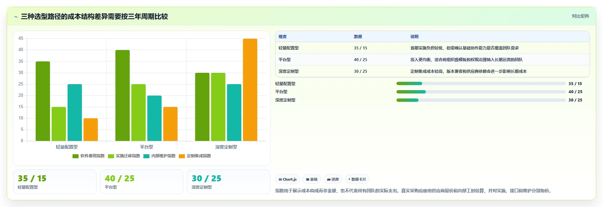Viewport: 603px width, 207px height.
Task: Click the footnote starting 指数用于展示成本构成
Action: (414, 191)
